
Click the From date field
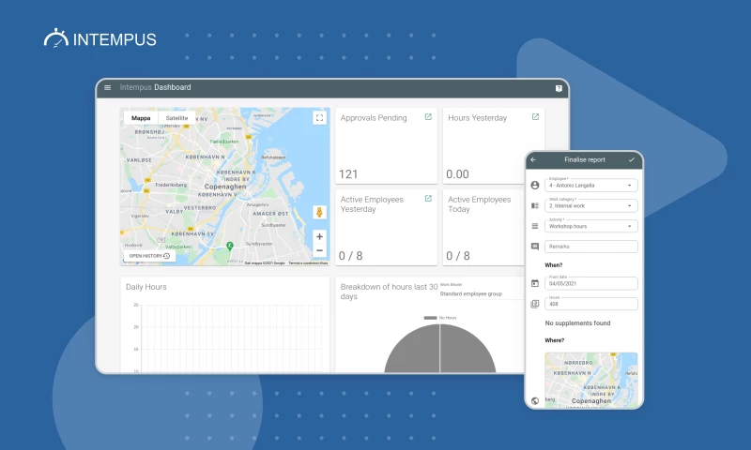(590, 283)
